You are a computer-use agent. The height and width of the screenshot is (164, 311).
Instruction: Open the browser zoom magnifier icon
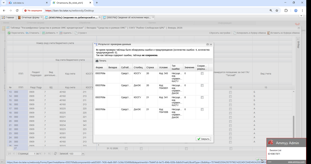(271, 10)
